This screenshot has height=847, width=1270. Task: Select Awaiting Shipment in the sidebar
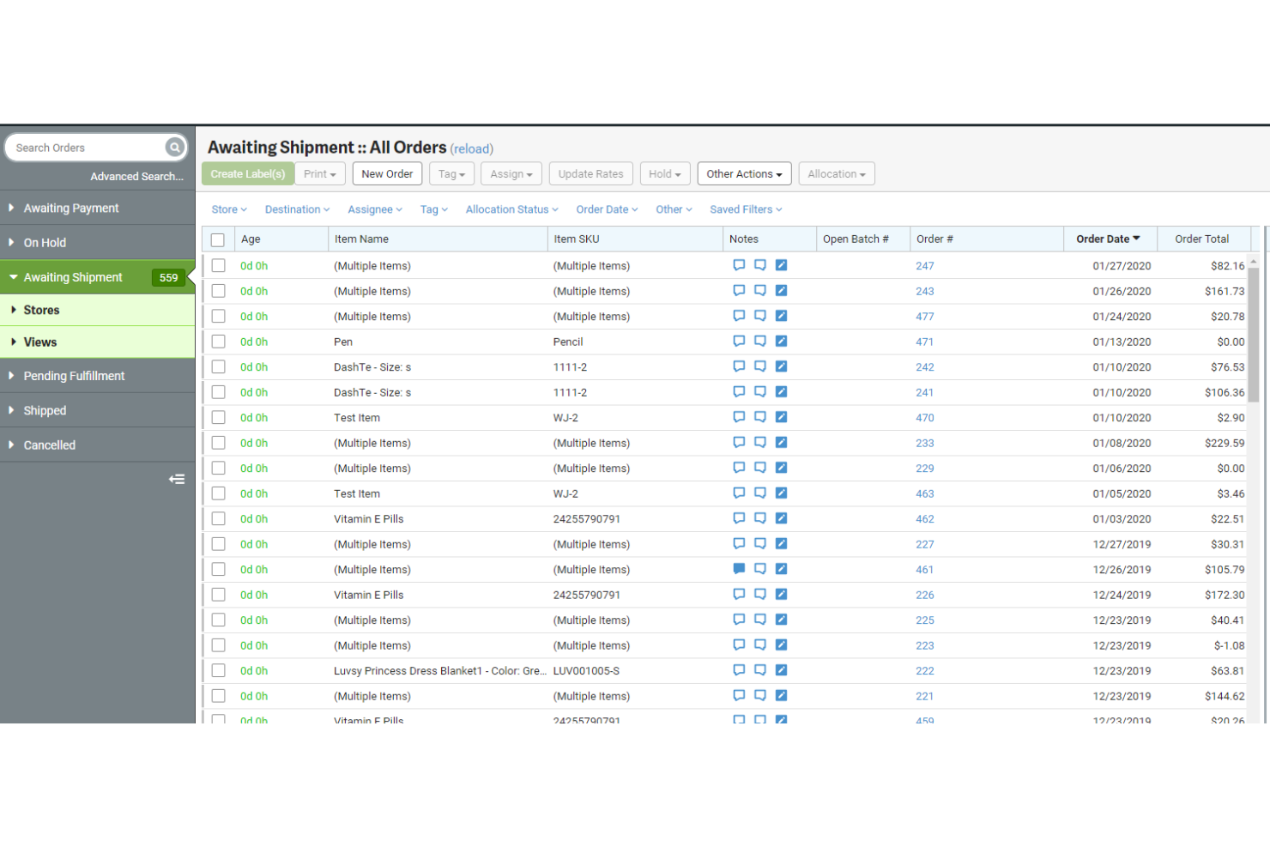98,277
